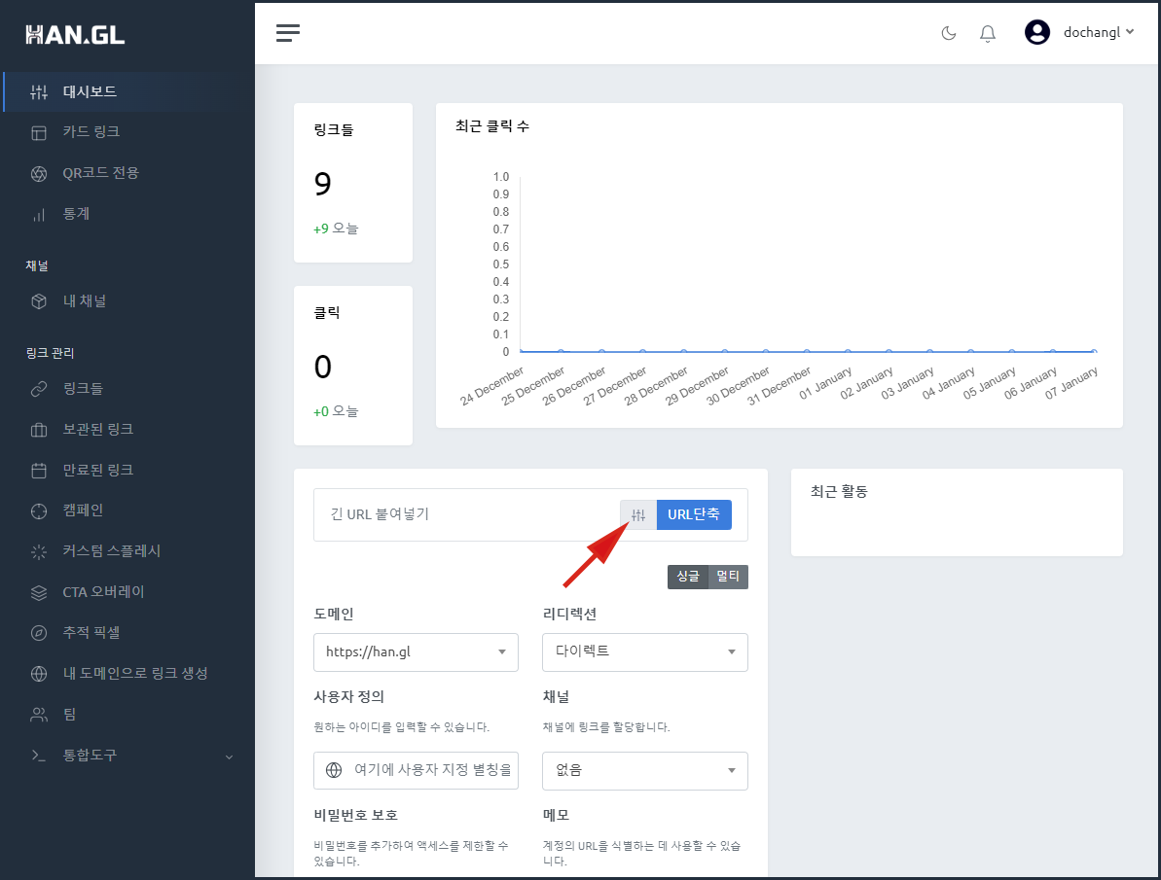
Task: Select 멀티 mode toggle
Action: [x=728, y=577]
